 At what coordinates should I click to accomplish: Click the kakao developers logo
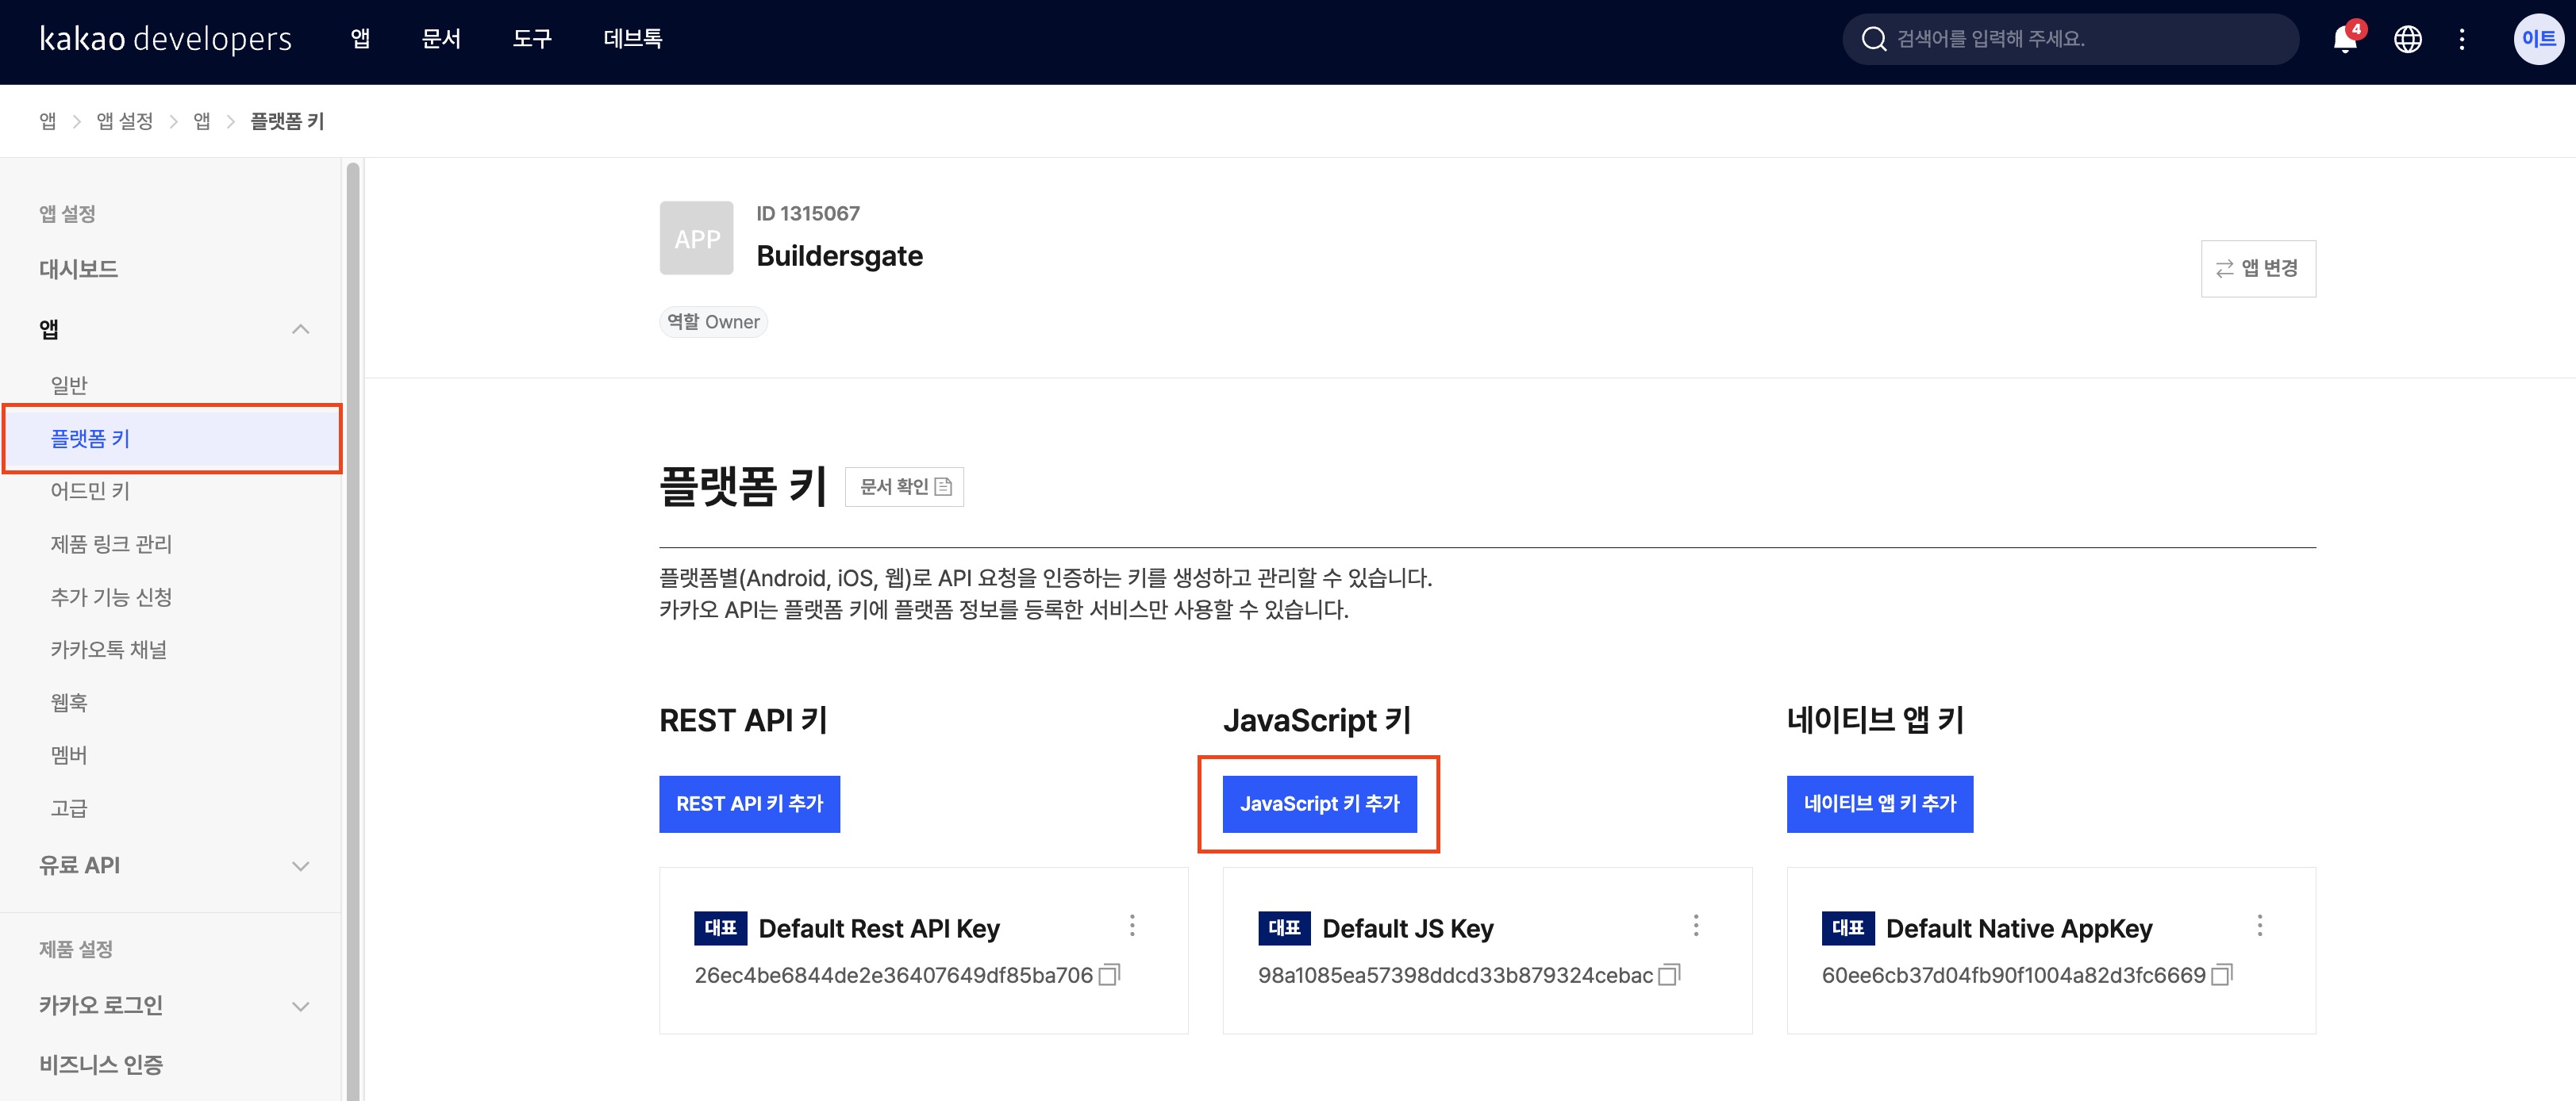pos(166,39)
